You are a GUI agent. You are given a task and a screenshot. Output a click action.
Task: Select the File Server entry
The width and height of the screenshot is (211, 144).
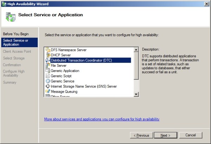pos(58,65)
